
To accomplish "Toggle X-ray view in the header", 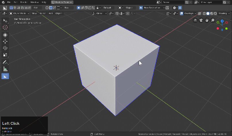I will click(x=200, y=13).
